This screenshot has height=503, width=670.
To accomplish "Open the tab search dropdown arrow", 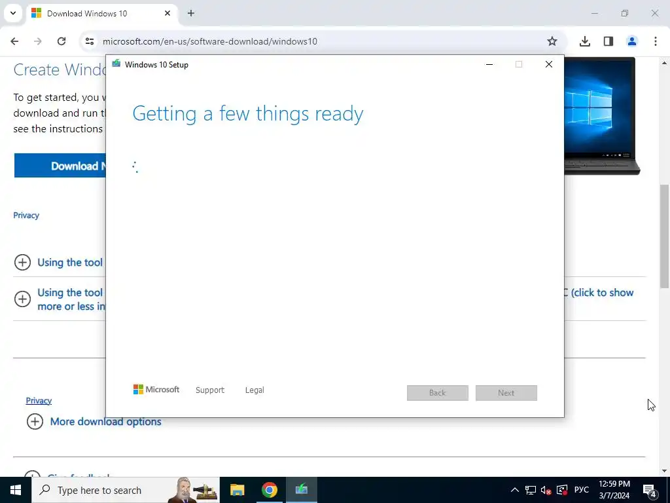I will [x=13, y=13].
